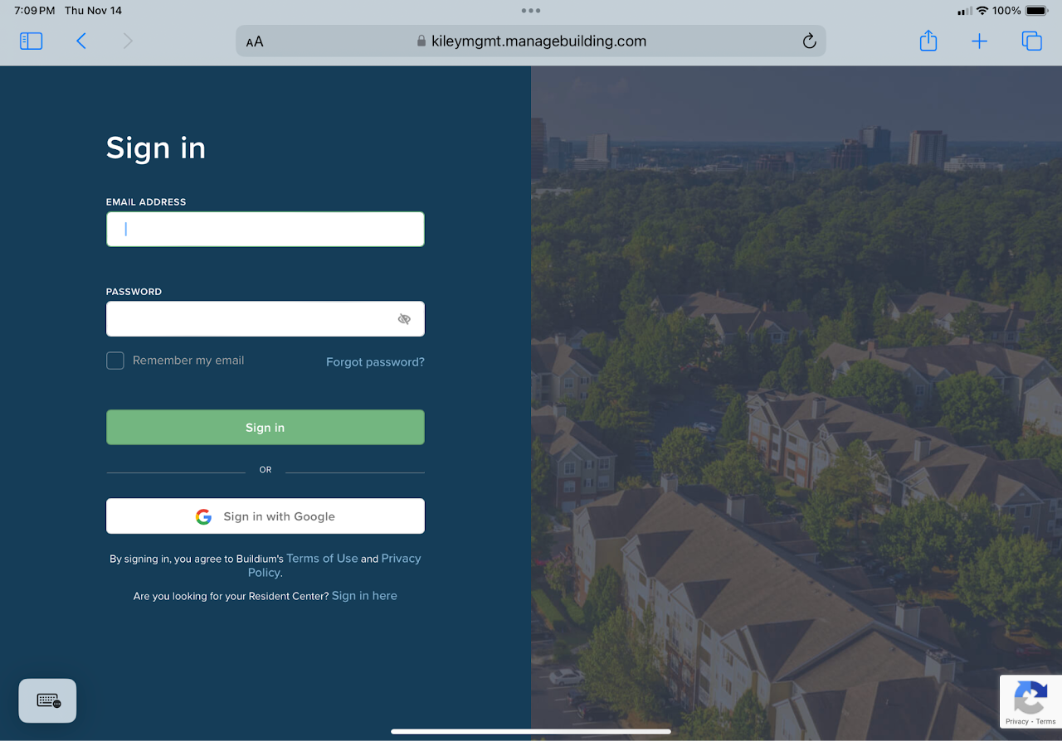Reload the page with refresh icon
This screenshot has height=741, width=1062.
click(x=809, y=41)
